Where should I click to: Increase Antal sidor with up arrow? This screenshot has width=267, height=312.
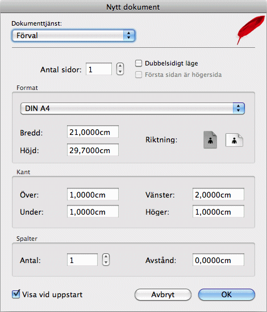[120, 66]
